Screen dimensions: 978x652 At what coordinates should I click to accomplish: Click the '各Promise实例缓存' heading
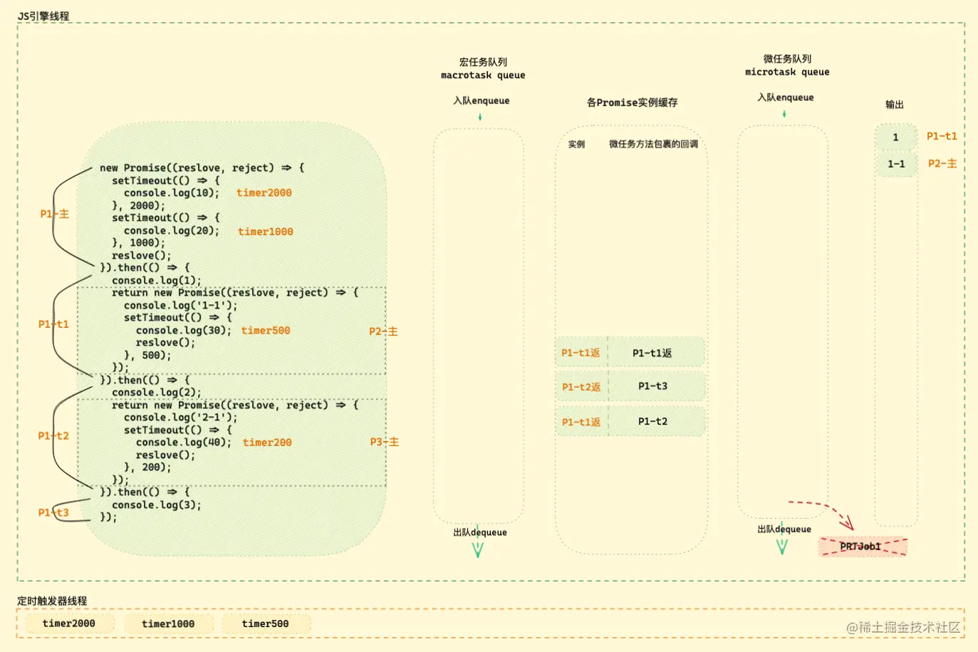coord(632,103)
